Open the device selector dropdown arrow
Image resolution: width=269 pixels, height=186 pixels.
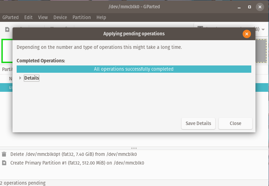[263, 29]
